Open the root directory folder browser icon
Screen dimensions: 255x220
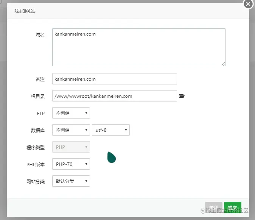pyautogui.click(x=182, y=96)
